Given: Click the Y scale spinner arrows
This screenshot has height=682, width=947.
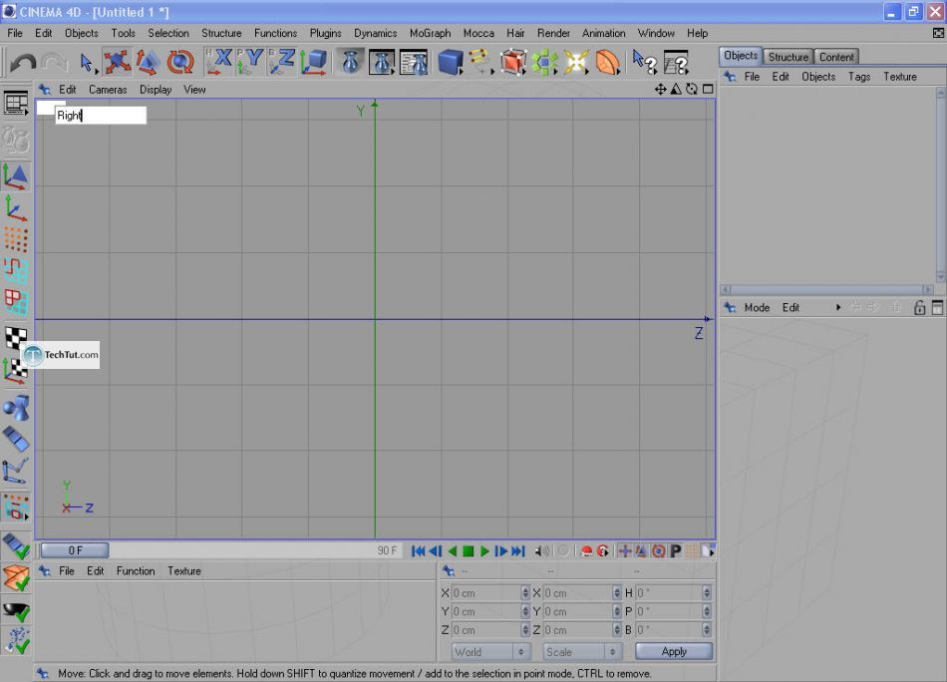Looking at the screenshot, I should click(617, 611).
